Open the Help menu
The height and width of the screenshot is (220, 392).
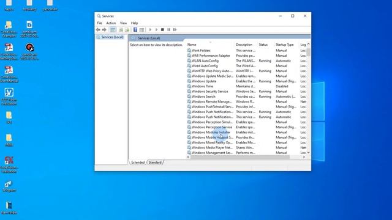[135, 23]
